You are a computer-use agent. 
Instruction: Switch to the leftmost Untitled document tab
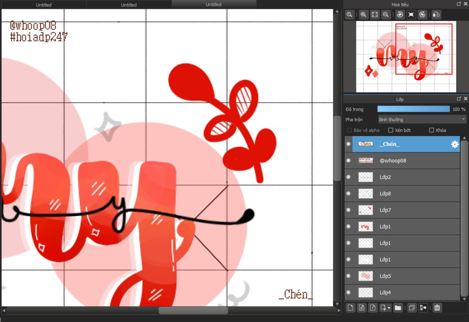coord(44,5)
